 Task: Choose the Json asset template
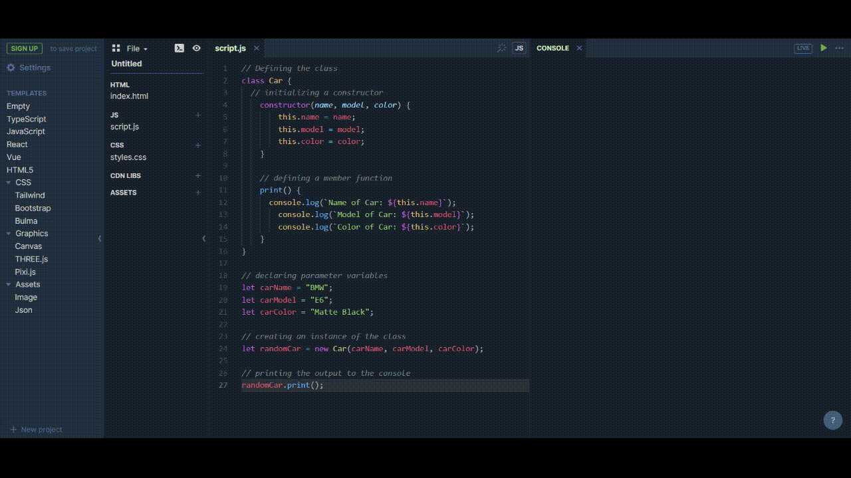[x=23, y=310]
